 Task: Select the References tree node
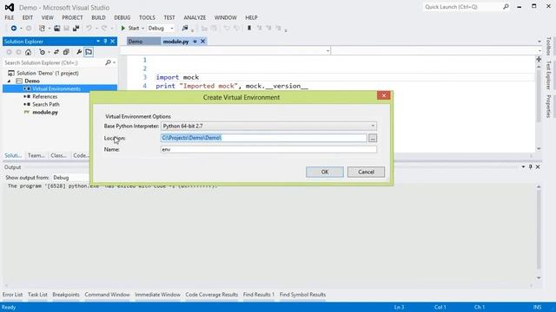[x=44, y=96]
